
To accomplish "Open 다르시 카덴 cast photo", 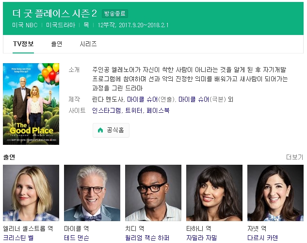I will point(275,193).
